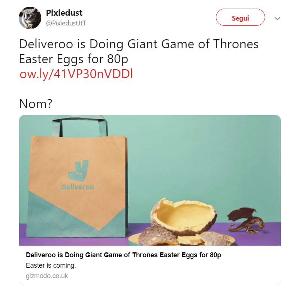Click the "Nom?" line of the tweet
Viewport: 298px width, 292px height.
35,104
